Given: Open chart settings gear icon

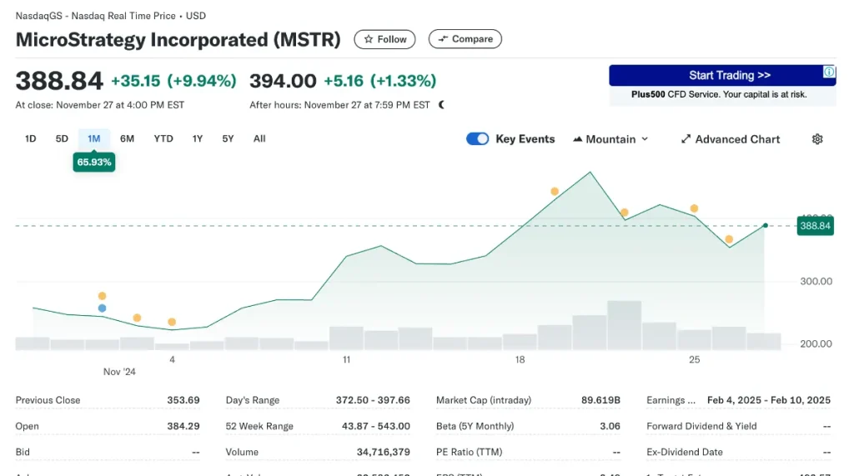Looking at the screenshot, I should [x=817, y=139].
